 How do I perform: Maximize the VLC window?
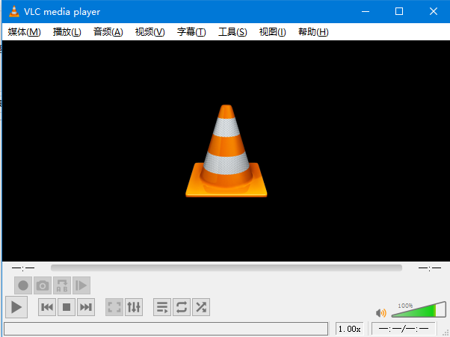coord(399,11)
